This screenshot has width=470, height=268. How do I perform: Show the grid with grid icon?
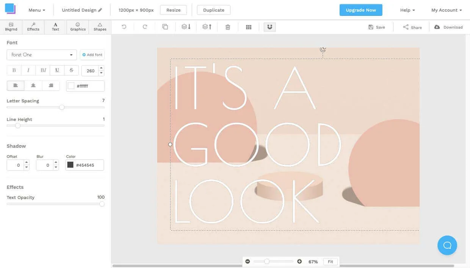[249, 27]
